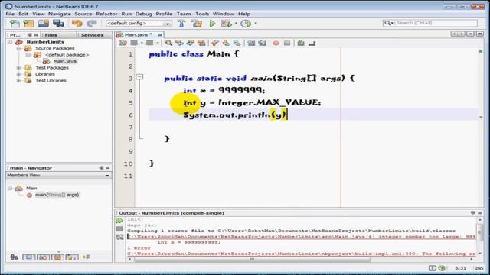Expand the Test Packages node
Image resolution: width=490 pixels, height=275 pixels.
pos(19,68)
